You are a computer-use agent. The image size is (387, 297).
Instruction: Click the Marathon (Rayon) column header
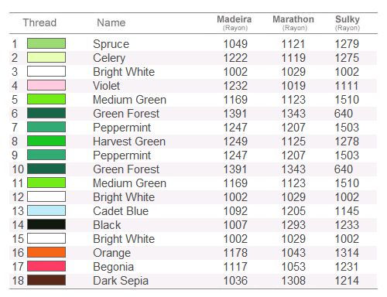click(x=293, y=23)
